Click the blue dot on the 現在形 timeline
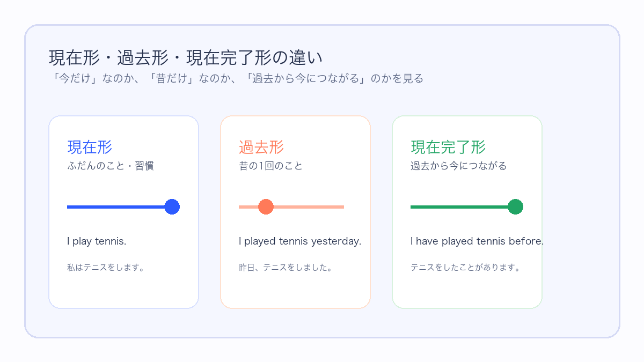644x362 pixels. [172, 206]
